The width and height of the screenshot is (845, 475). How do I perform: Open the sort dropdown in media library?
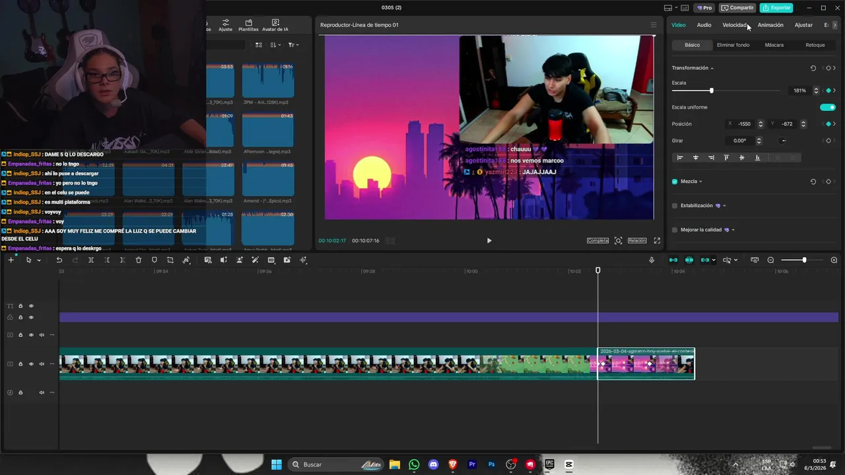click(x=276, y=45)
